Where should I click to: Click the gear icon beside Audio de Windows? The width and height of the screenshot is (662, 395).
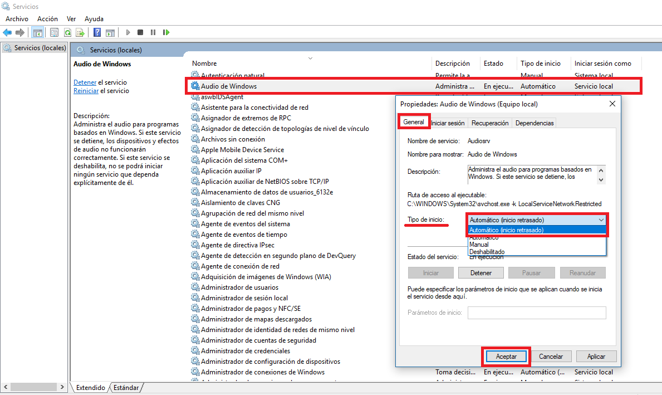point(195,86)
